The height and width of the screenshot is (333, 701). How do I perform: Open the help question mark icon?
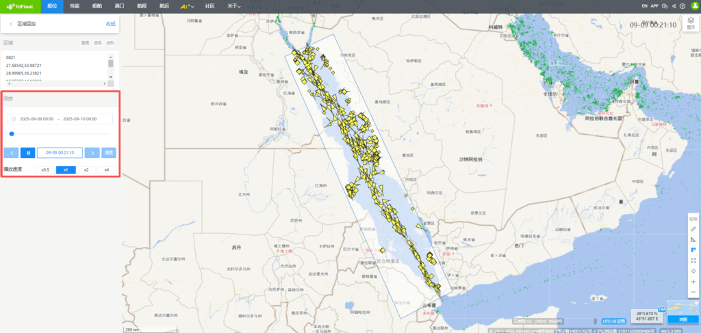click(683, 6)
